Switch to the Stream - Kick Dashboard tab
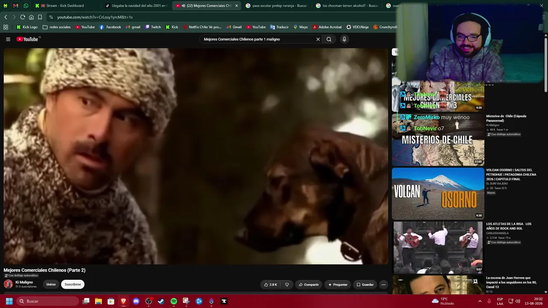Screen dimensions: 548x308 point(65,6)
